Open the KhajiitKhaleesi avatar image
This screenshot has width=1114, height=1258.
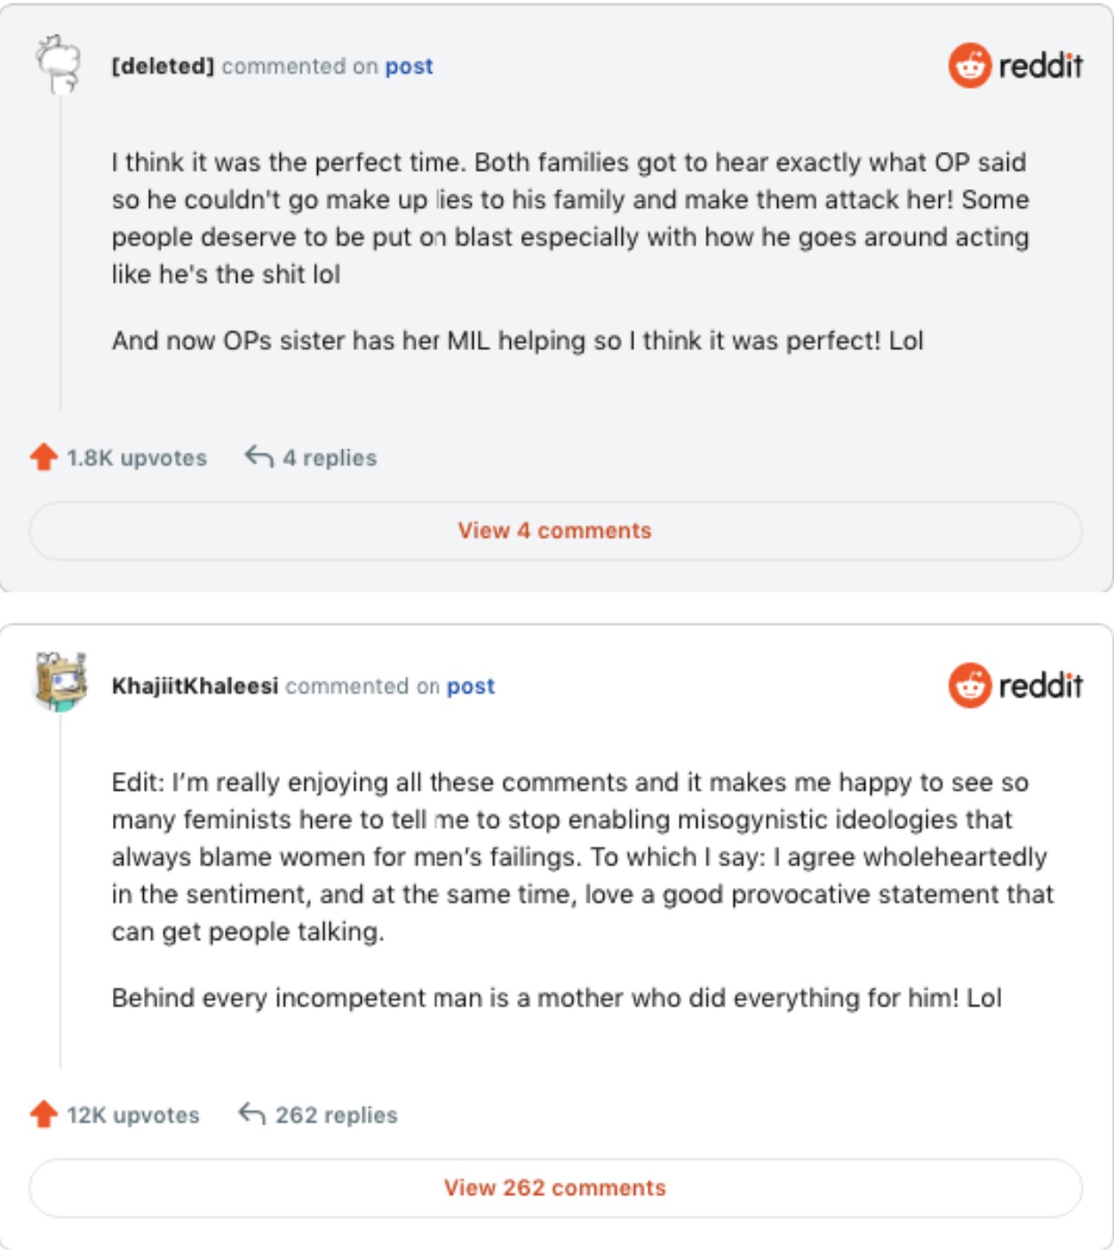tap(60, 682)
